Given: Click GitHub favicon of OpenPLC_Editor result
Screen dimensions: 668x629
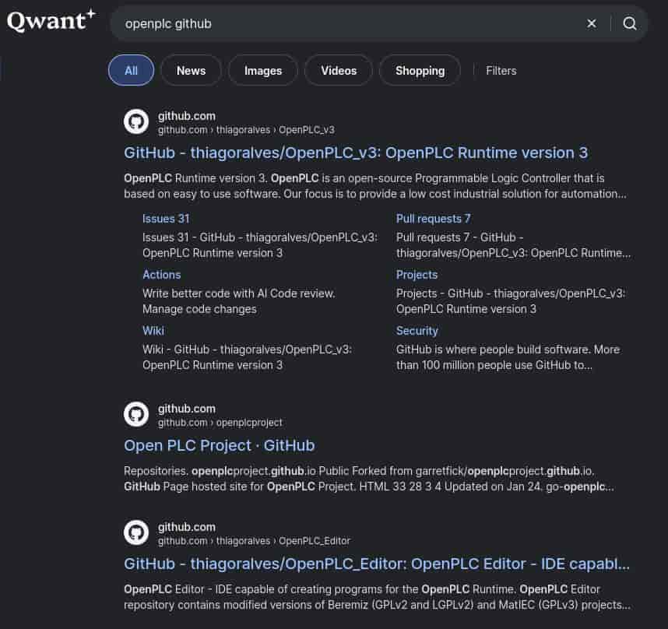Looking at the screenshot, I should pos(136,532).
